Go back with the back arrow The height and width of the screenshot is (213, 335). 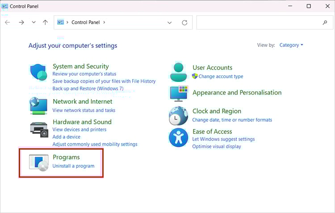point(8,22)
